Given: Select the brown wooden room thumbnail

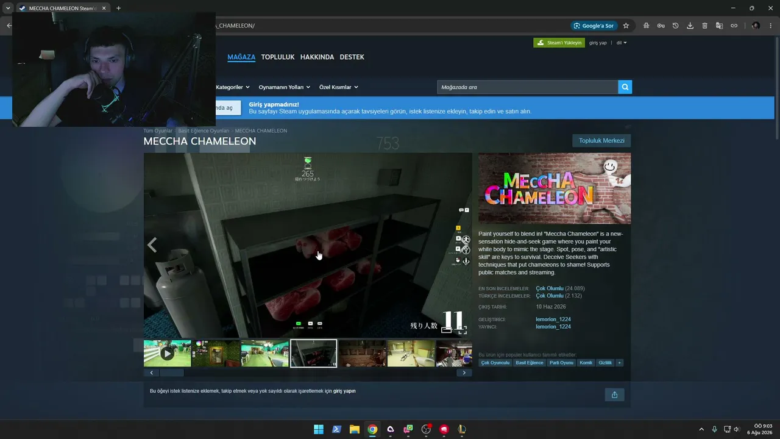Looking at the screenshot, I should 362,354.
